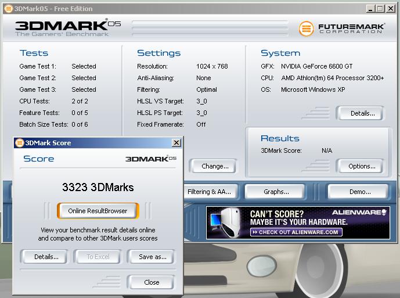
Task: Open the Graphs... button
Action: coord(276,192)
